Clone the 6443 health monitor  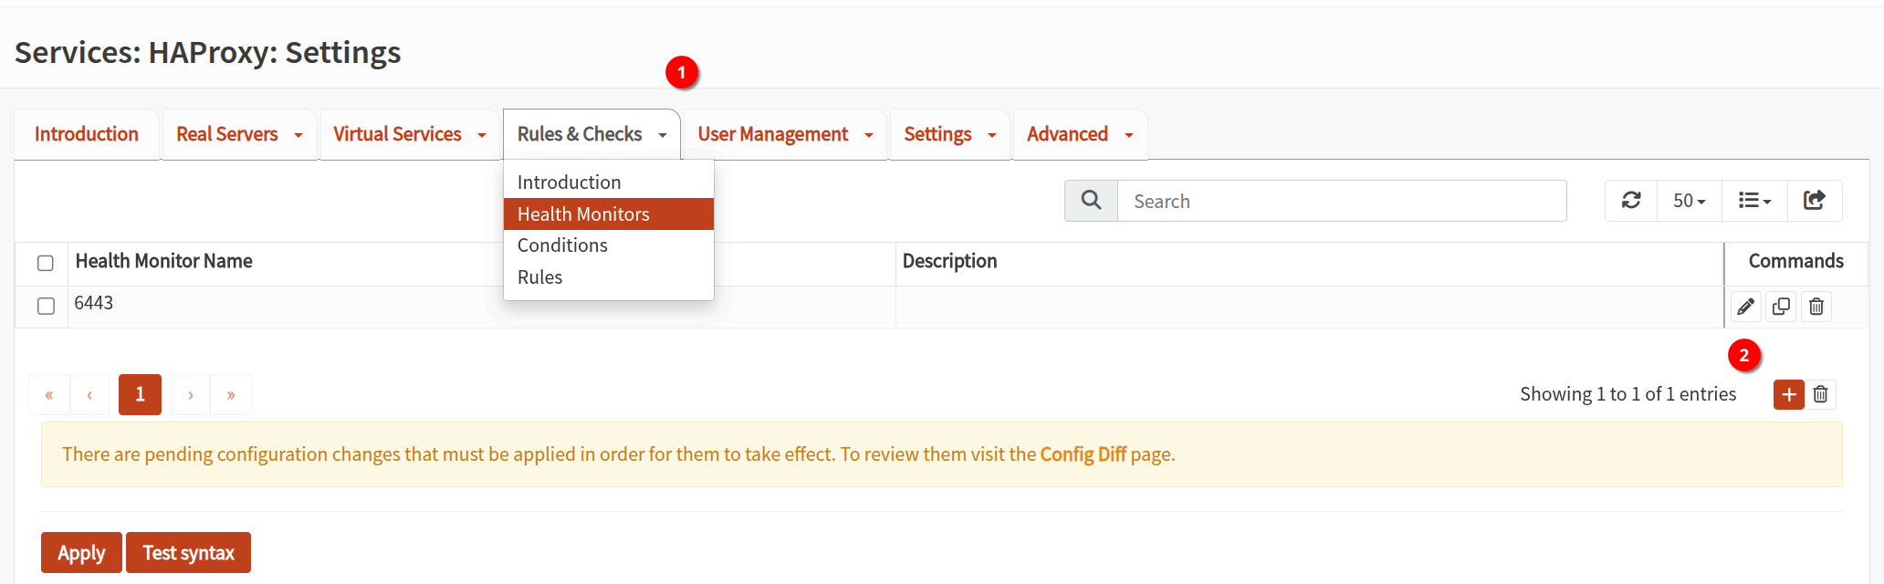point(1781,307)
